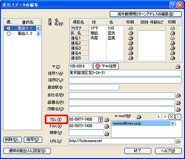Click 終了 button
The image size is (185, 159).
coord(138,151)
